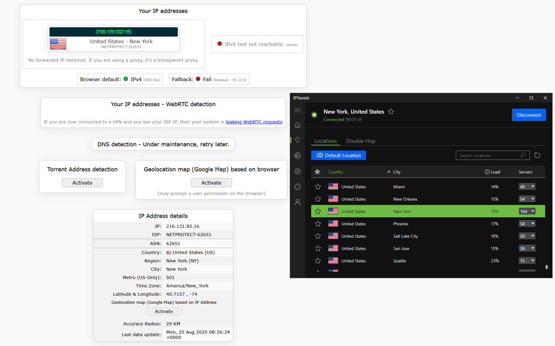555x346 pixels.
Task: Toggle favorite star for Phoenix
Action: (x=318, y=224)
